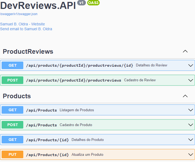The image size is (195, 162).
Task: Open the /swagger/v1/swagger.json link
Action: (19, 14)
